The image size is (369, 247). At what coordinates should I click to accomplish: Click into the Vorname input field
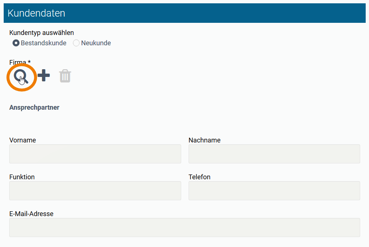point(95,154)
